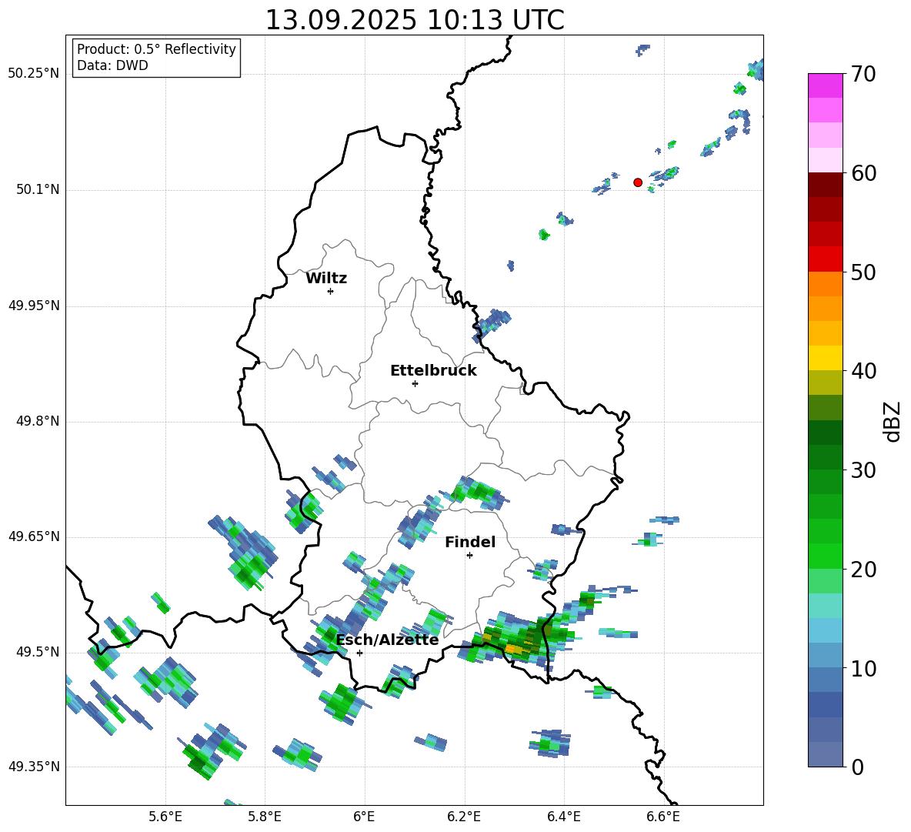Select the 70 colorbar tick label
The height and width of the screenshot is (832, 911).
coord(865,75)
